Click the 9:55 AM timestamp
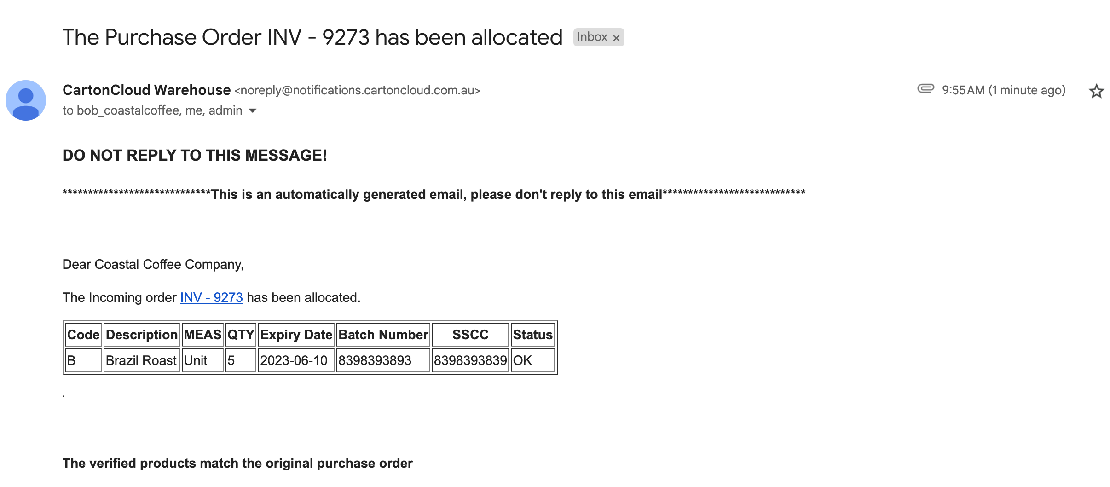The image size is (1110, 487). tap(1003, 90)
